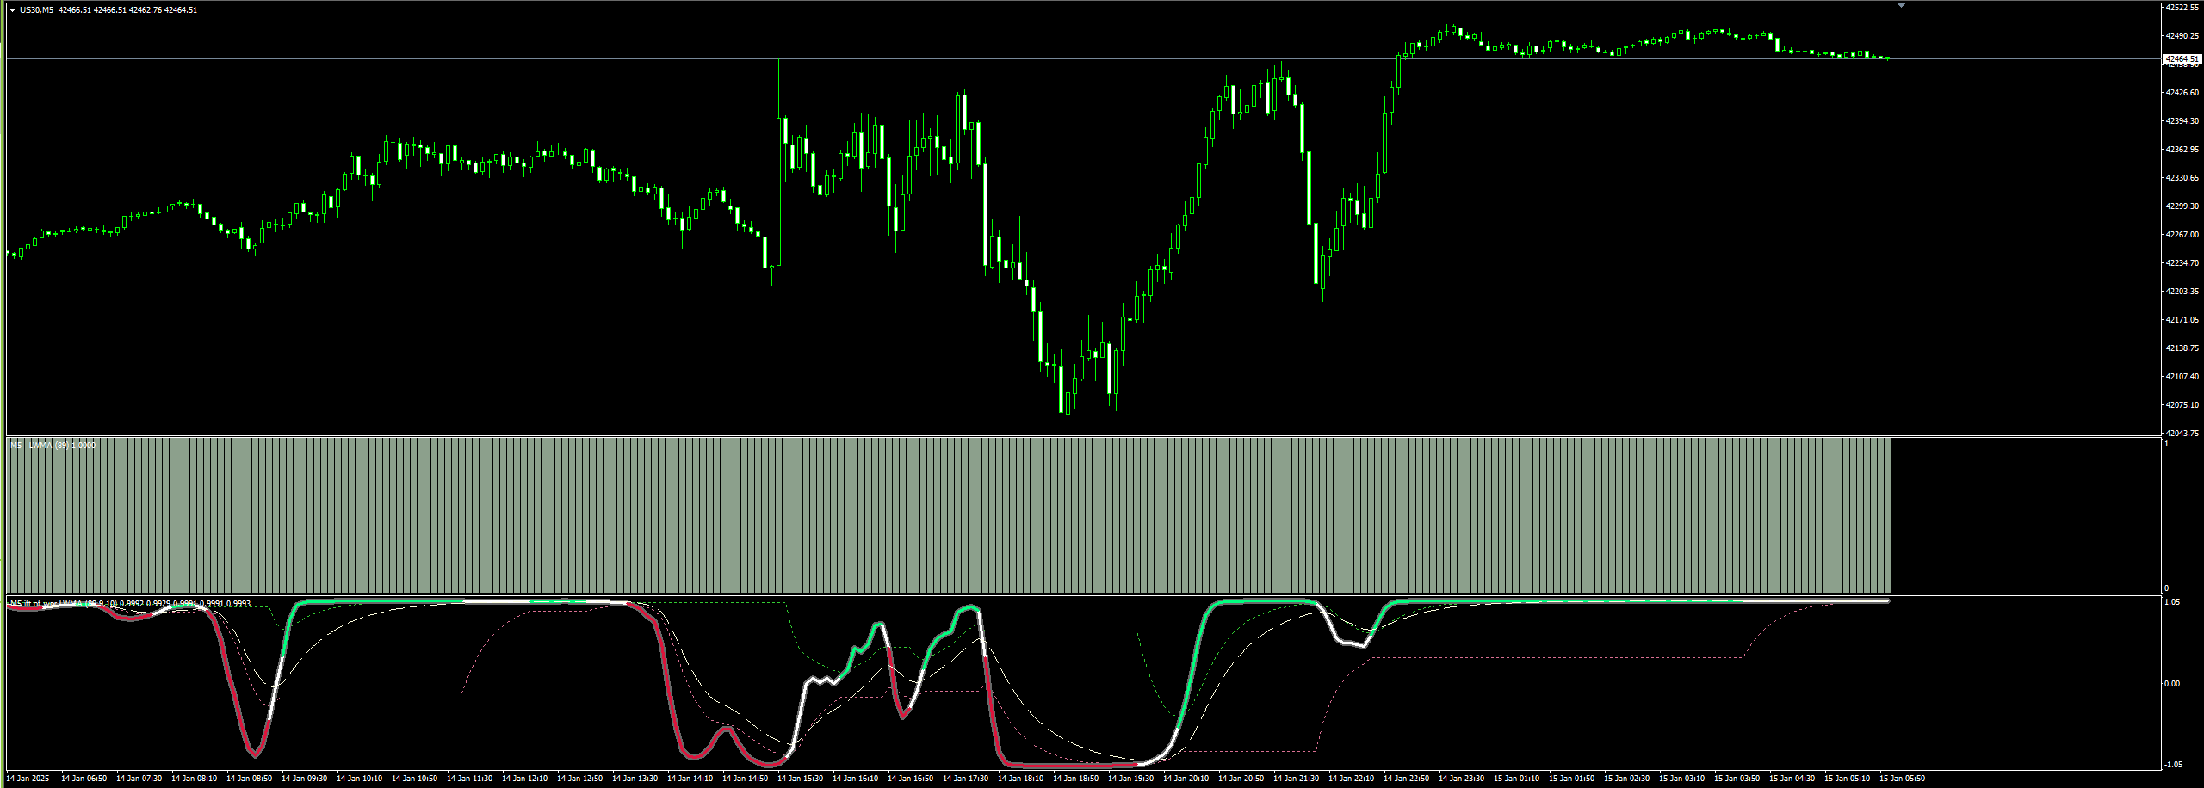Viewport: 2204px width, 788px height.
Task: Click the current price label 42464.51
Action: (2182, 58)
